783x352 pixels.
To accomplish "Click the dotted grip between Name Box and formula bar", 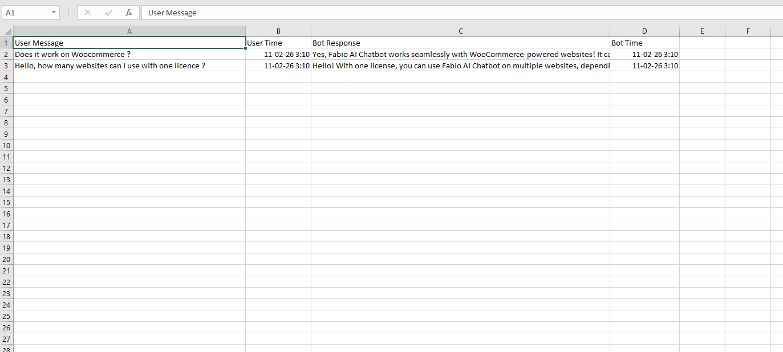I will click(x=68, y=12).
